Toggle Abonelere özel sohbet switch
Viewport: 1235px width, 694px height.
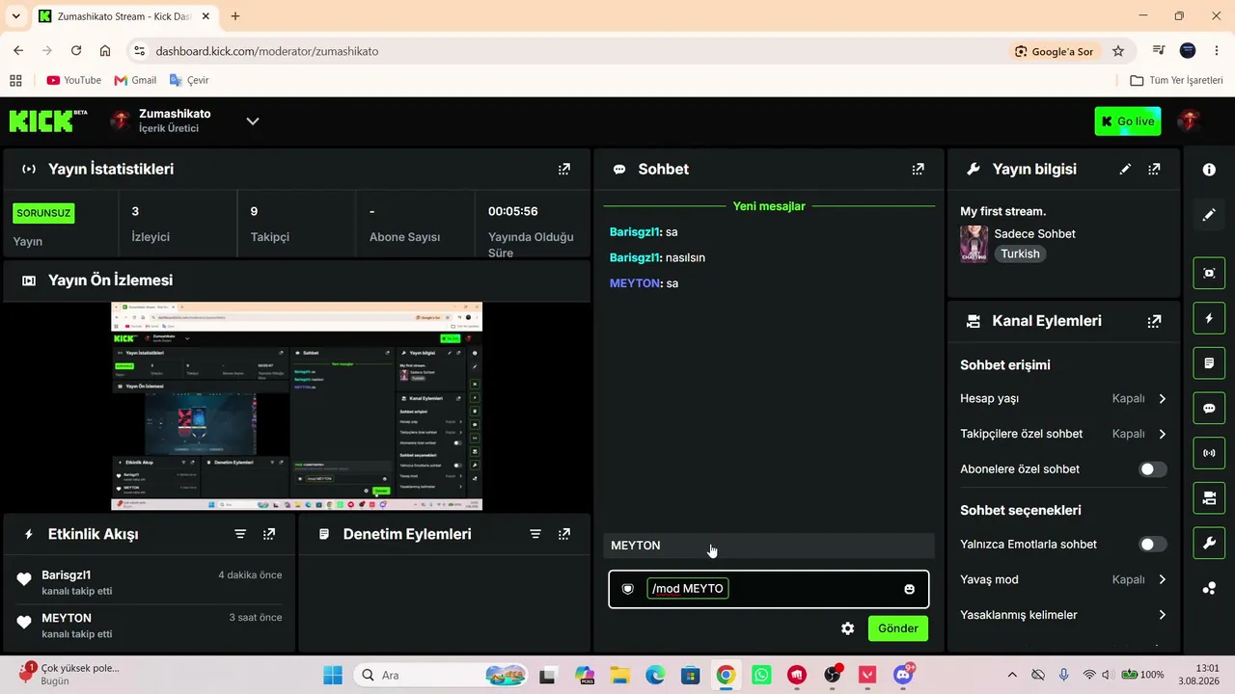(1152, 469)
